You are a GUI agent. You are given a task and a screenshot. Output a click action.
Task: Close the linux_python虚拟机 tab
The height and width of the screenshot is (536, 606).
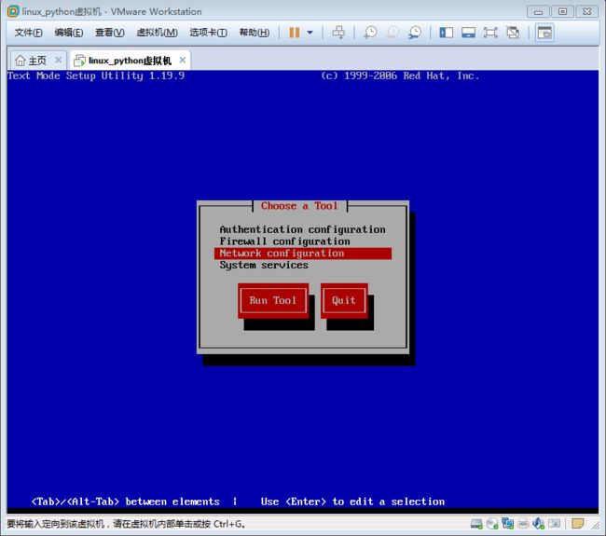pos(183,60)
